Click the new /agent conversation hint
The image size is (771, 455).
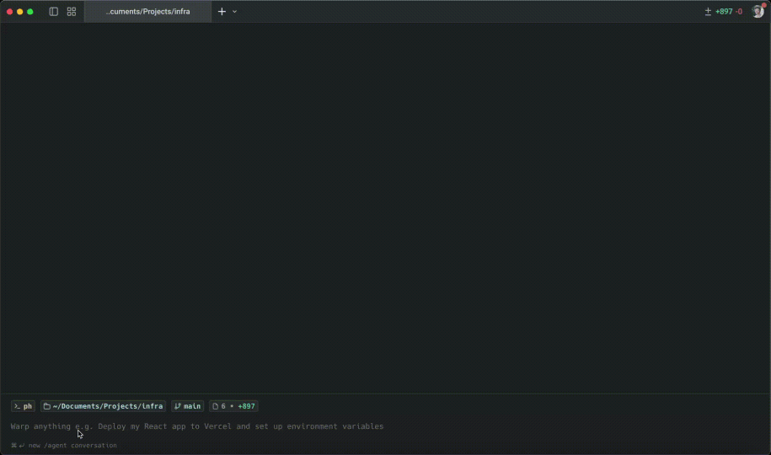click(x=64, y=446)
